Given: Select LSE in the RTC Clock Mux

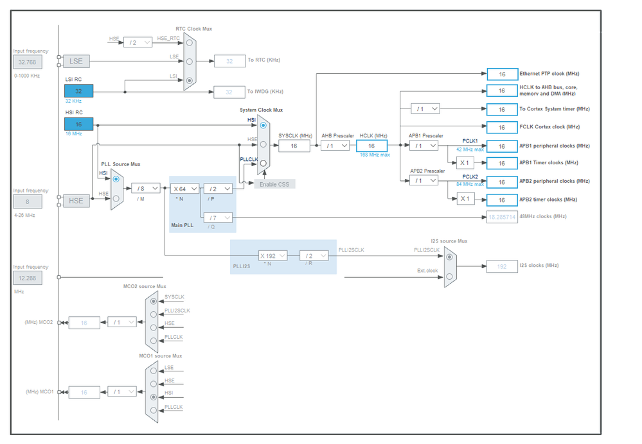Looking at the screenshot, I should [189, 62].
